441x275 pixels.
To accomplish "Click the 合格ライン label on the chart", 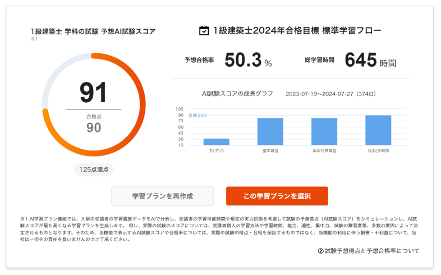I will [197, 115].
